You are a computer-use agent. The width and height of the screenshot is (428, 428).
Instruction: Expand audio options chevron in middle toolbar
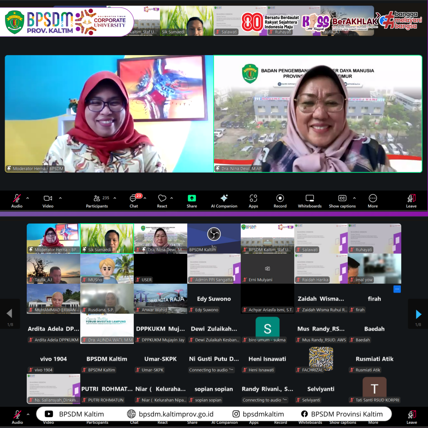(x=28, y=198)
